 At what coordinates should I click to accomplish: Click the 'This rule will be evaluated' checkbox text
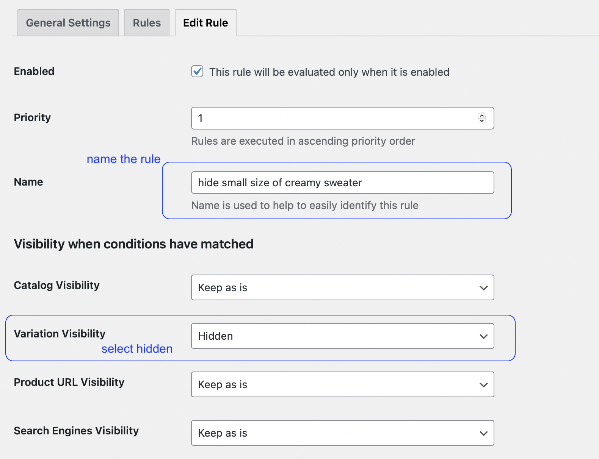(329, 72)
